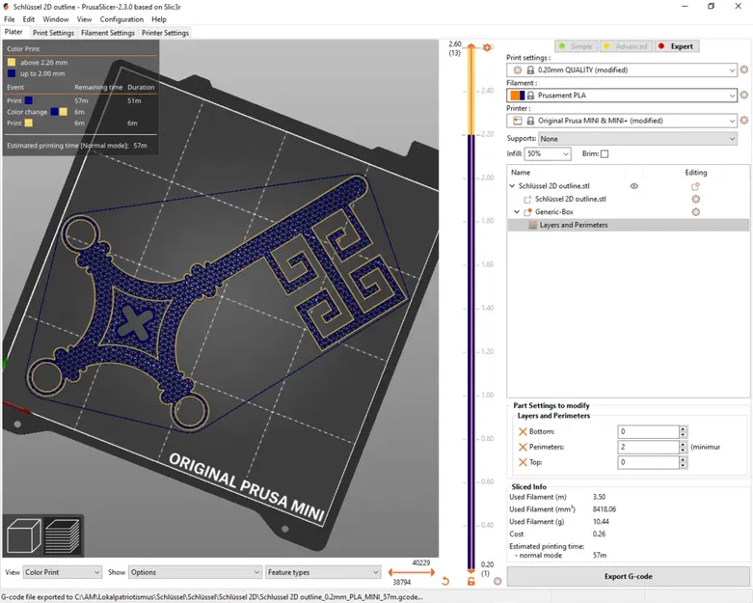Open the Feature types dropdown
This screenshot has height=603, width=753.
[323, 572]
